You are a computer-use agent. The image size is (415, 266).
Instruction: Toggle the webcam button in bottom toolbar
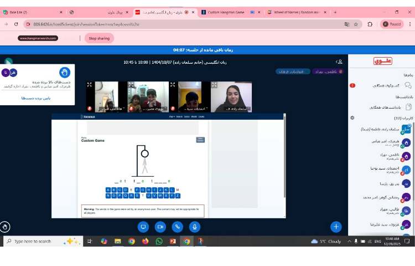160,227
